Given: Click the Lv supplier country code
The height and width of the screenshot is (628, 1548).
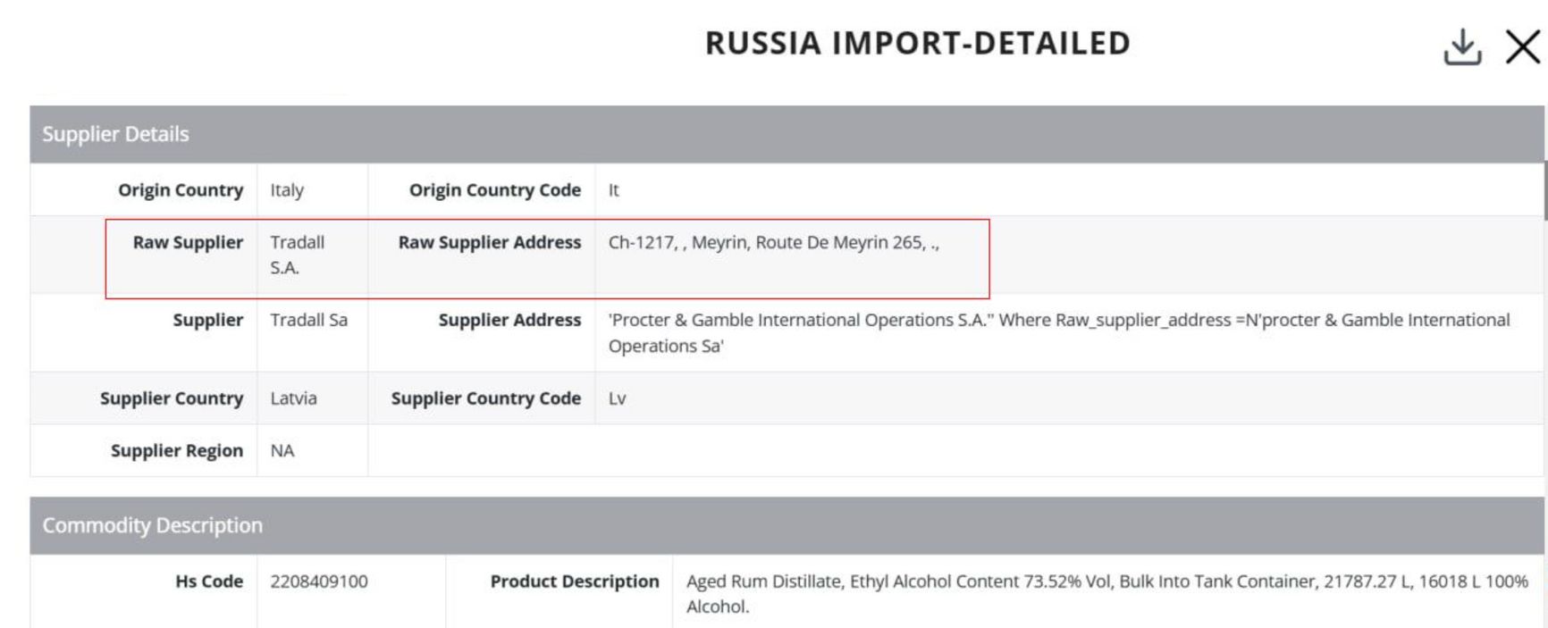Looking at the screenshot, I should (617, 398).
